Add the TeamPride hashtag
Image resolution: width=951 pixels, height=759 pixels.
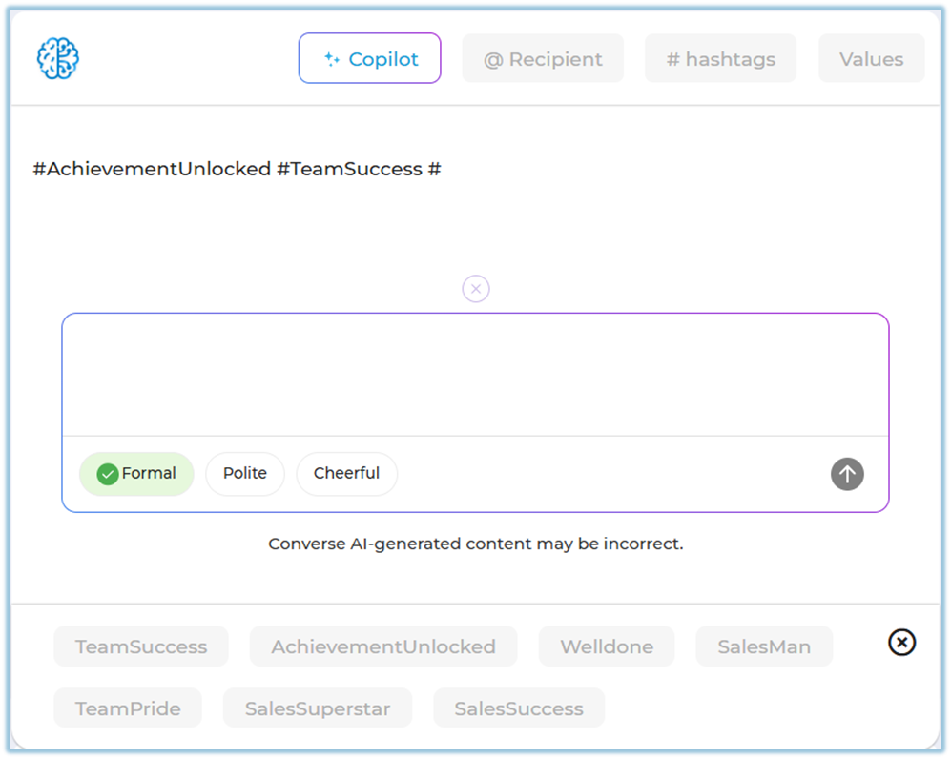(128, 708)
